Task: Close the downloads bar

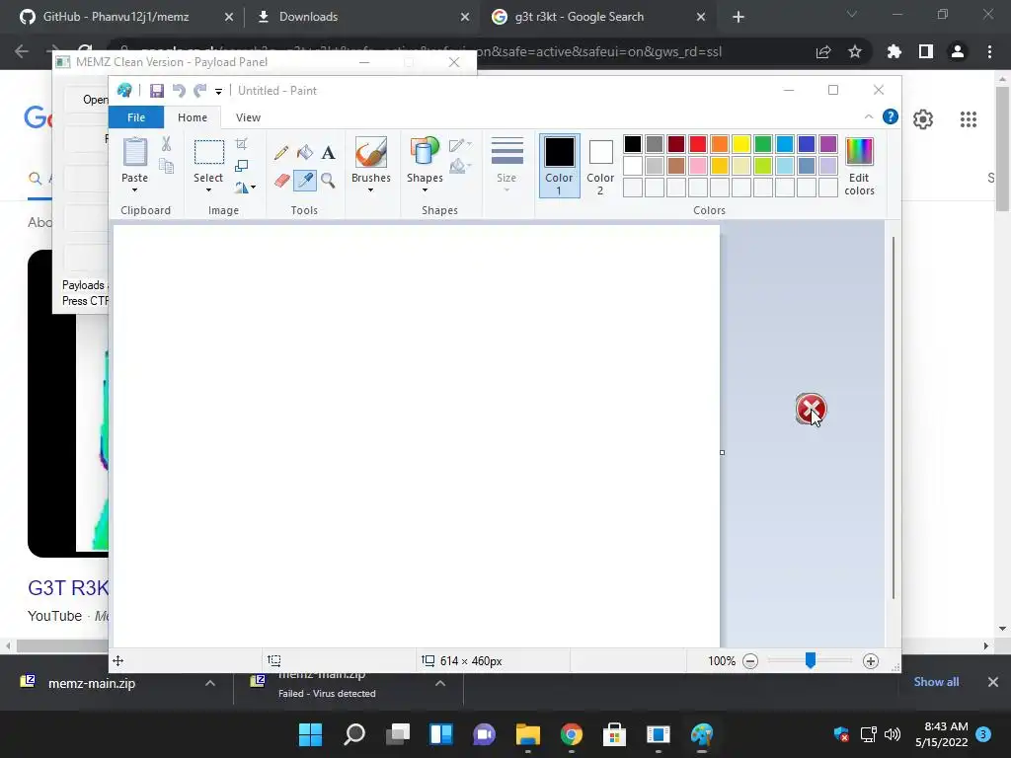Action: coord(993,682)
